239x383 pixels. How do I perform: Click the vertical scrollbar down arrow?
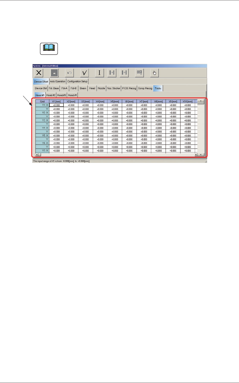(201, 155)
